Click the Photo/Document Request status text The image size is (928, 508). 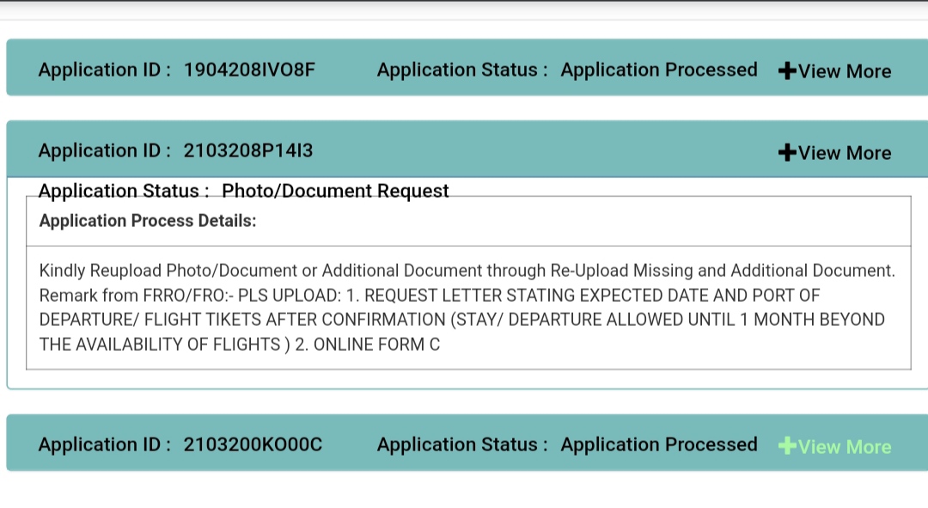click(335, 191)
